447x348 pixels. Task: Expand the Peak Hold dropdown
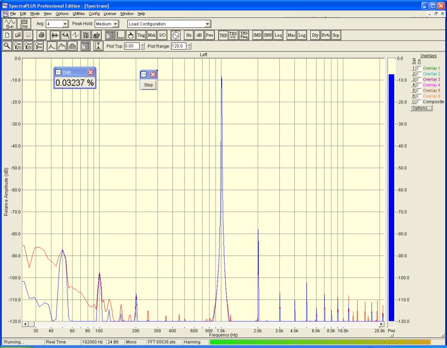tap(116, 24)
